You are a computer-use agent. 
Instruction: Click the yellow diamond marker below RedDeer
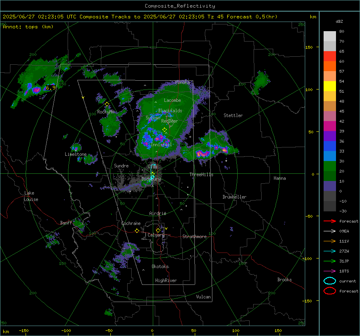(x=164, y=130)
